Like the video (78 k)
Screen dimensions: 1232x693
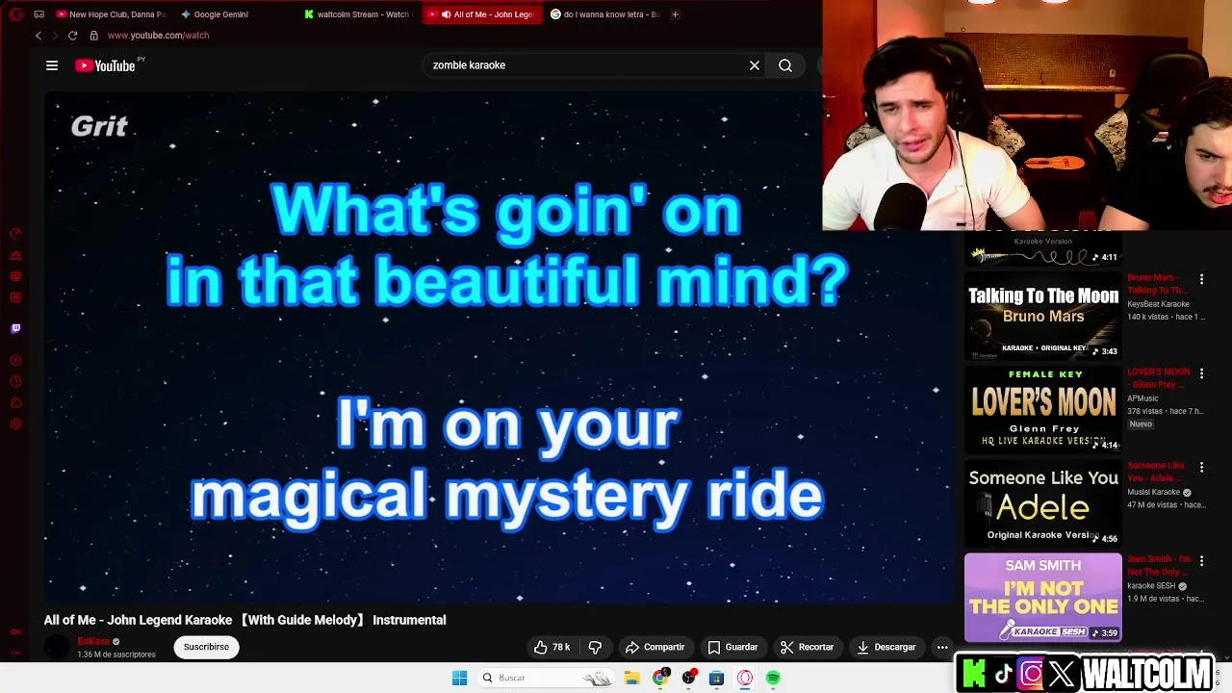pos(552,647)
